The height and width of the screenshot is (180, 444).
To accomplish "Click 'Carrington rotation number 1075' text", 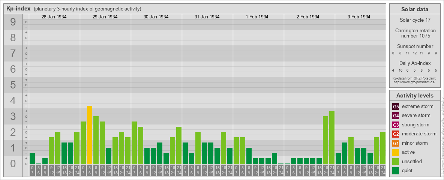I will (415, 33).
